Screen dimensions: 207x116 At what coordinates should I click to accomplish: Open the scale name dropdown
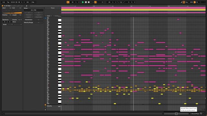click(x=17, y=24)
